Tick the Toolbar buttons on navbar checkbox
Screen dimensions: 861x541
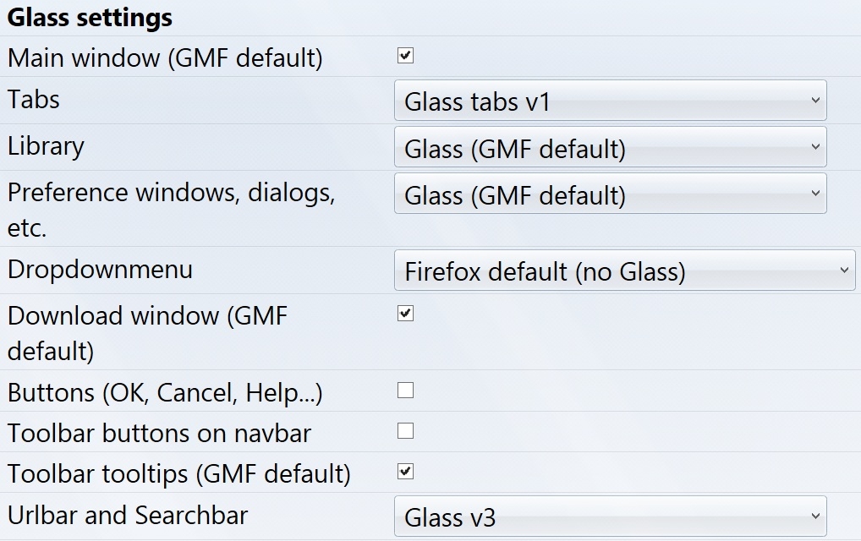click(x=406, y=431)
